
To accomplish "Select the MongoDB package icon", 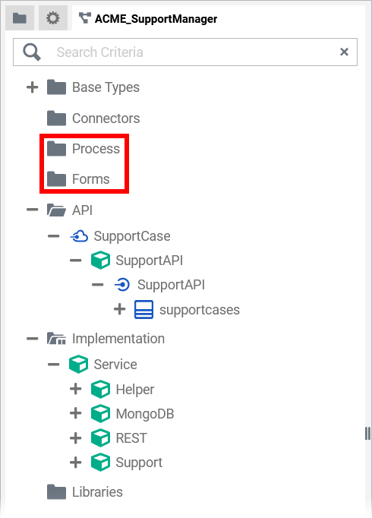I will coord(100,414).
